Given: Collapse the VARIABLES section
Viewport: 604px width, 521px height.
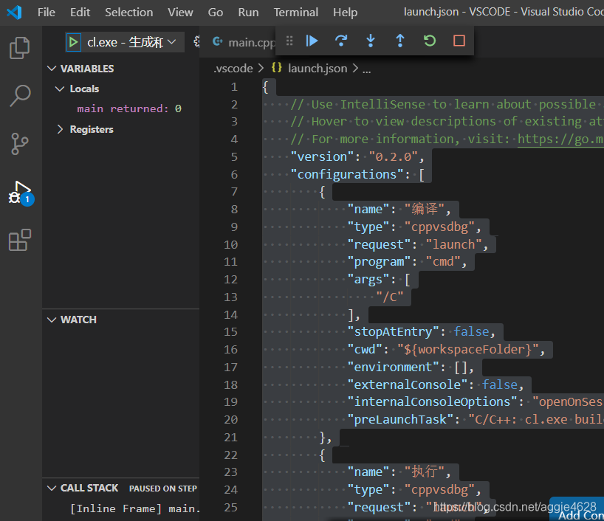Looking at the screenshot, I should (x=52, y=69).
